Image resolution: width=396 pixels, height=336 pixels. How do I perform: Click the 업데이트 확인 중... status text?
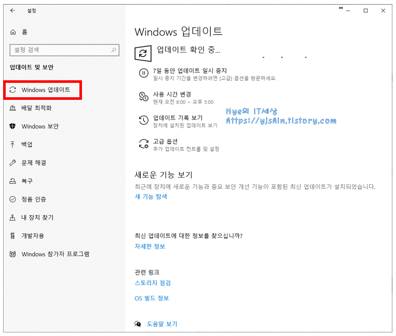tap(188, 50)
